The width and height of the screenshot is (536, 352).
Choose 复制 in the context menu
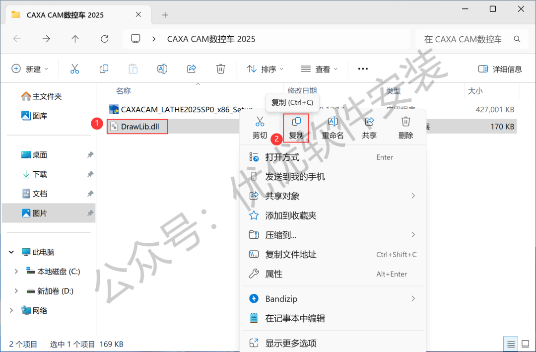pos(296,128)
